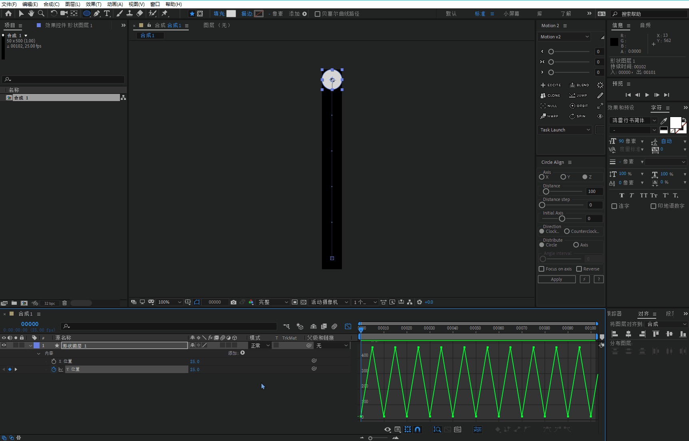The width and height of the screenshot is (689, 441).
Task: Select the Zoom magnifier tool
Action: click(x=41, y=14)
